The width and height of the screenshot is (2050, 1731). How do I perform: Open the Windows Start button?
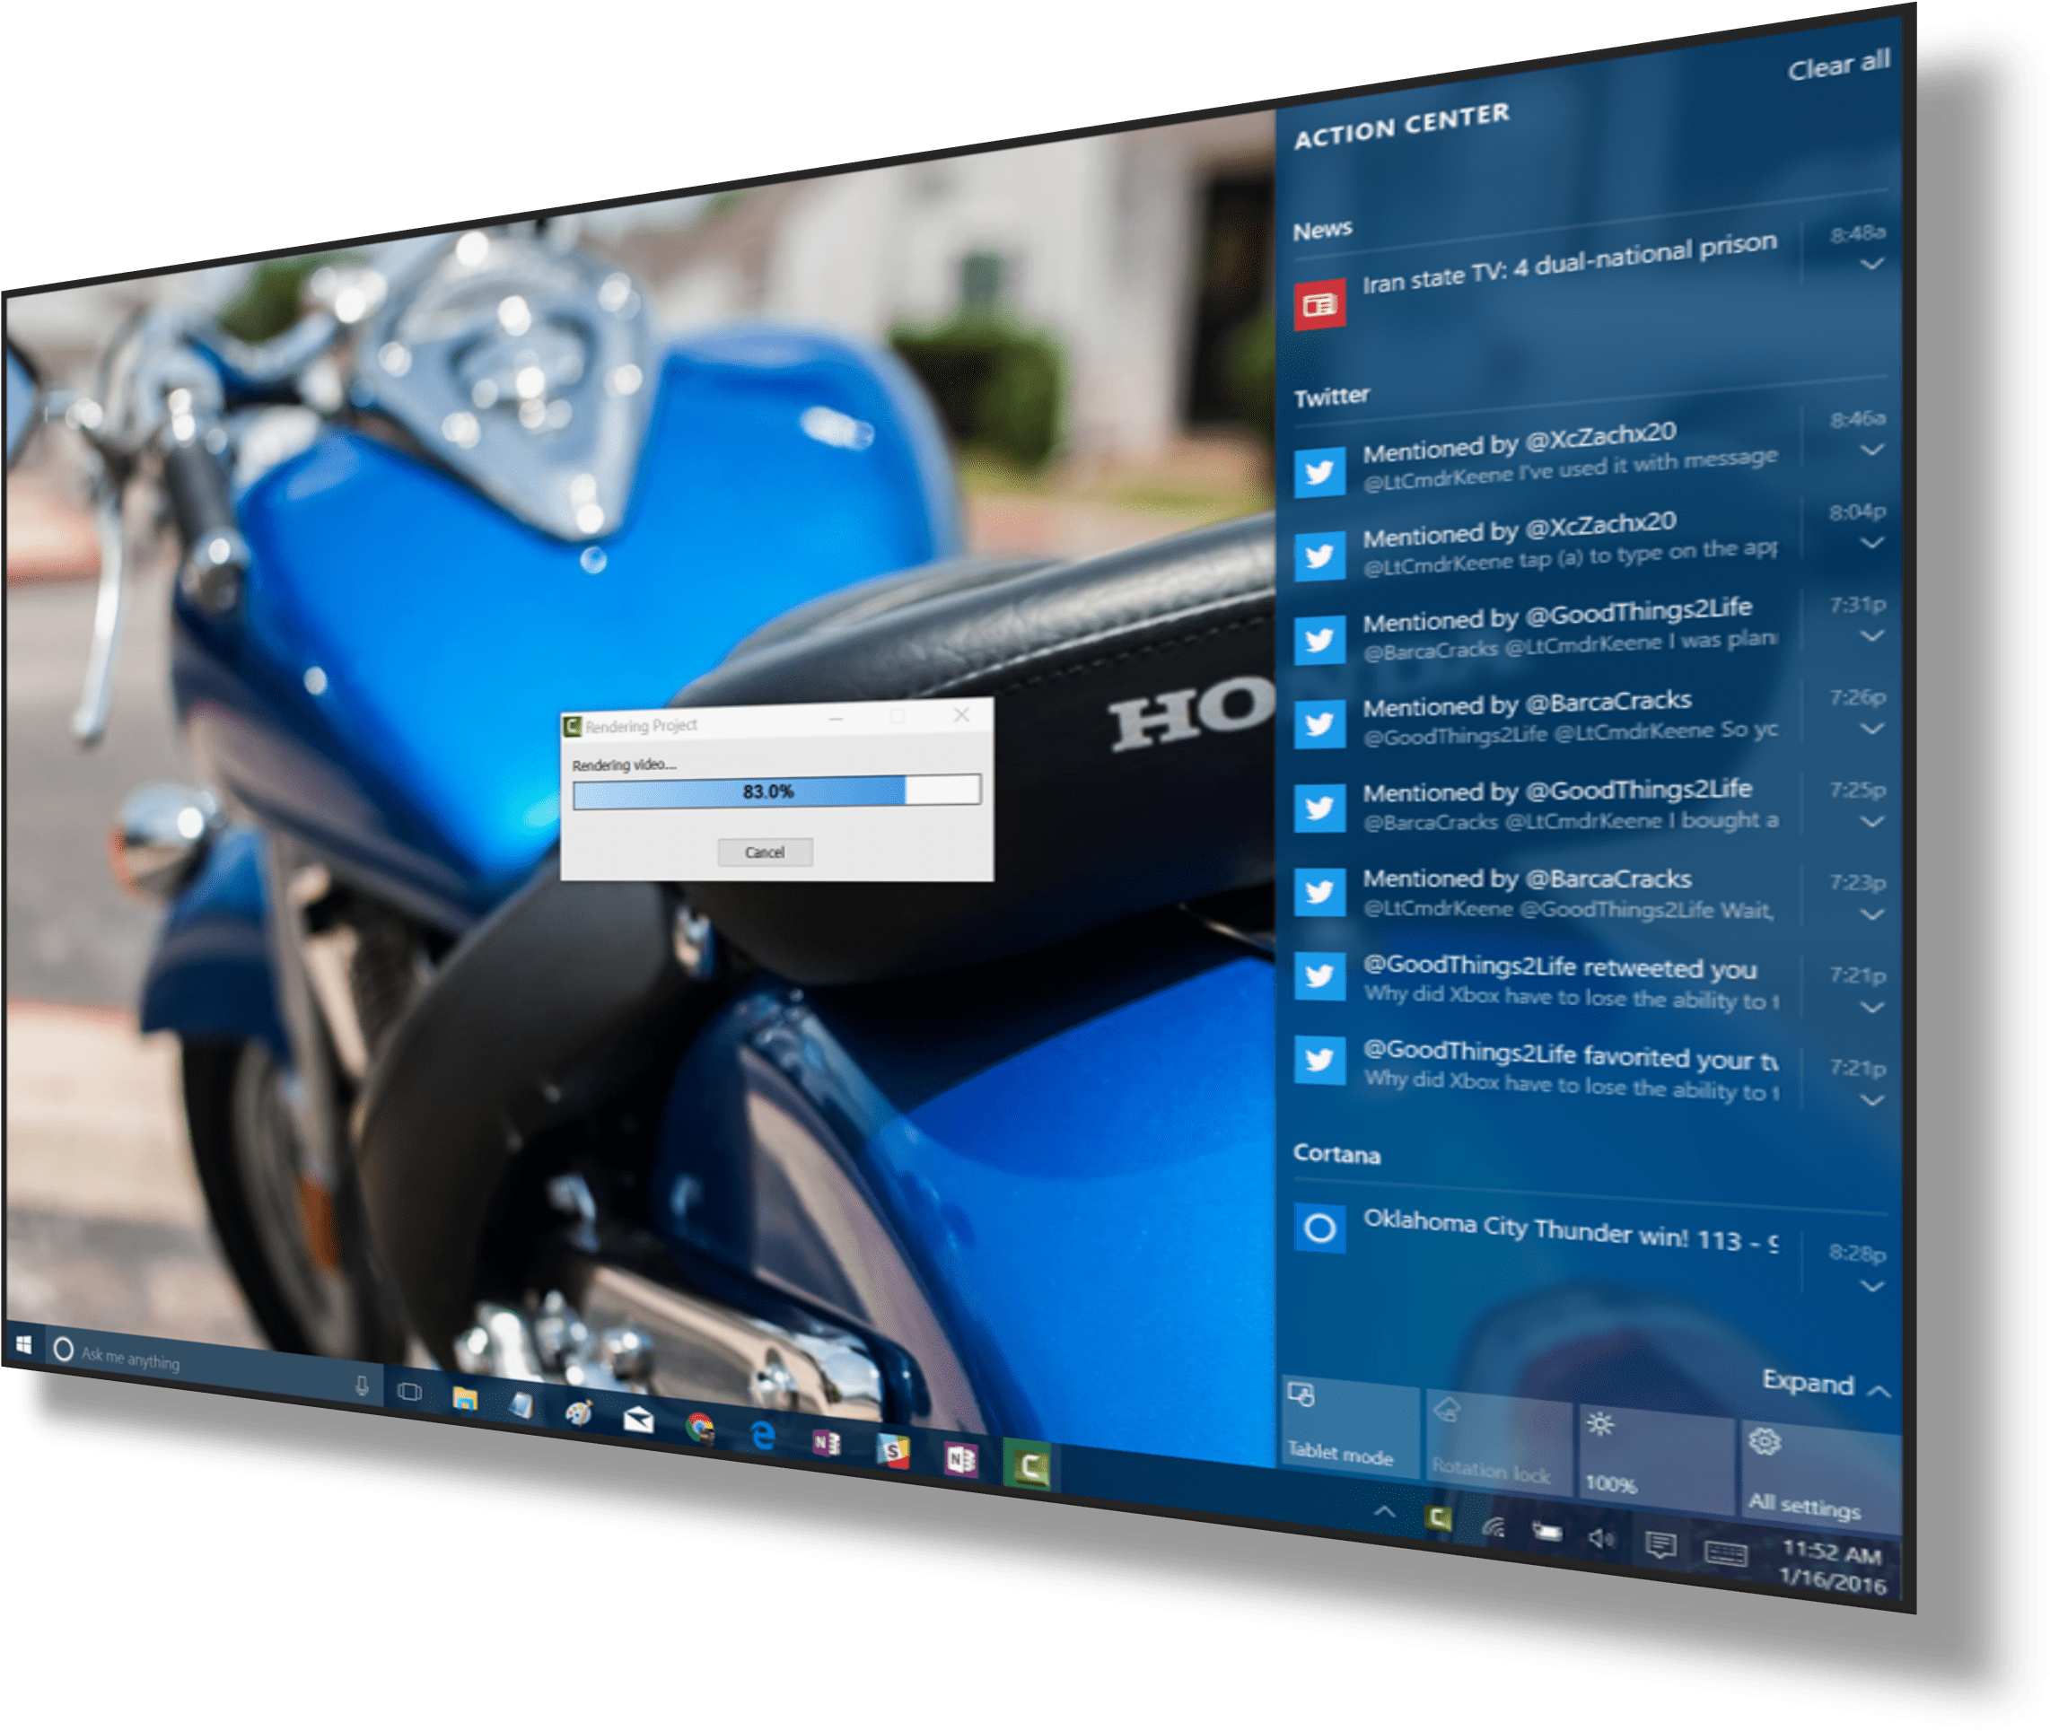coord(24,1344)
